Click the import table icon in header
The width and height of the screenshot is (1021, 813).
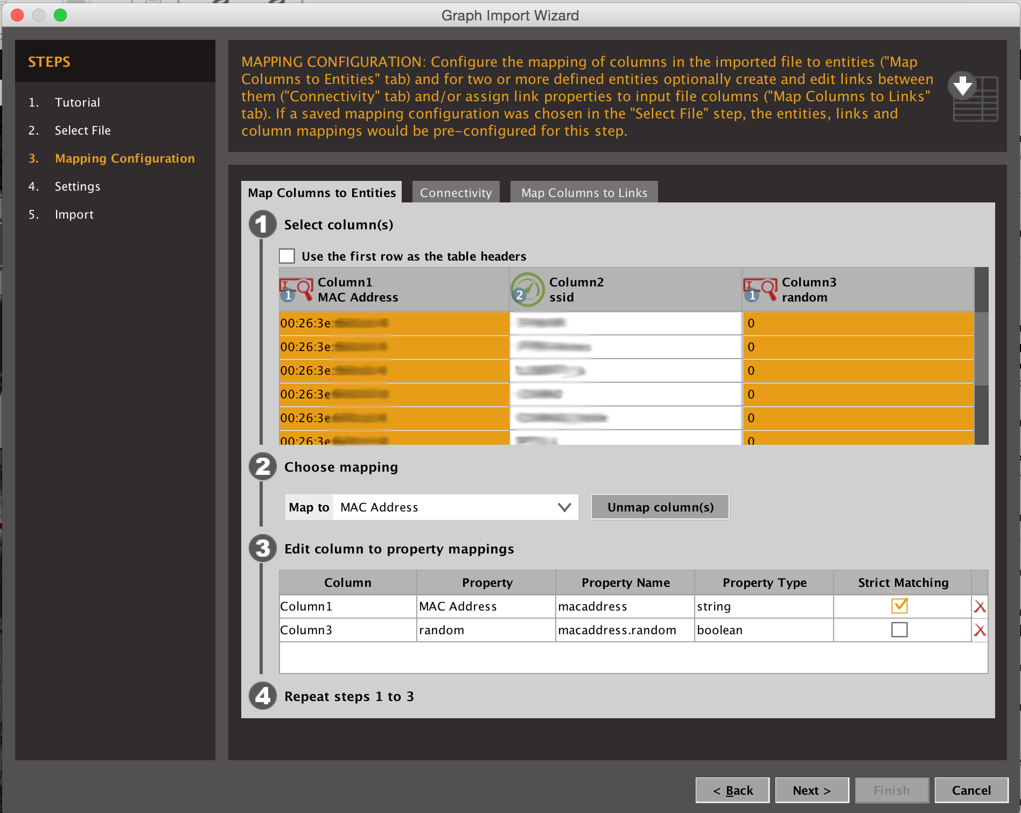tap(973, 96)
